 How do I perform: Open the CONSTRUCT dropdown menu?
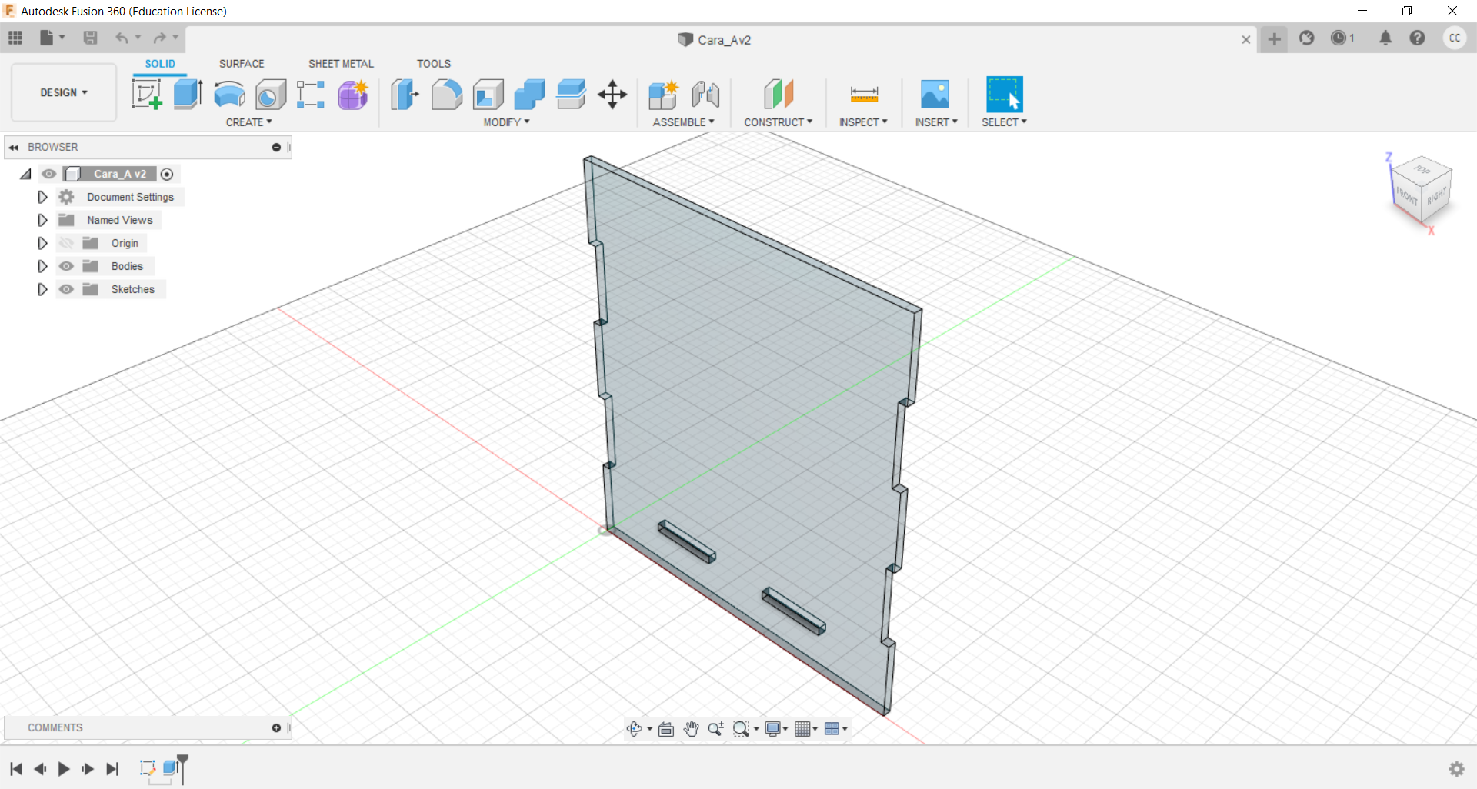click(778, 122)
